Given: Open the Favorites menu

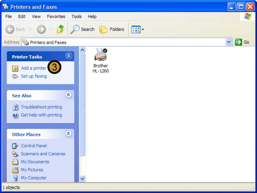Looking at the screenshot, I should click(x=56, y=16).
